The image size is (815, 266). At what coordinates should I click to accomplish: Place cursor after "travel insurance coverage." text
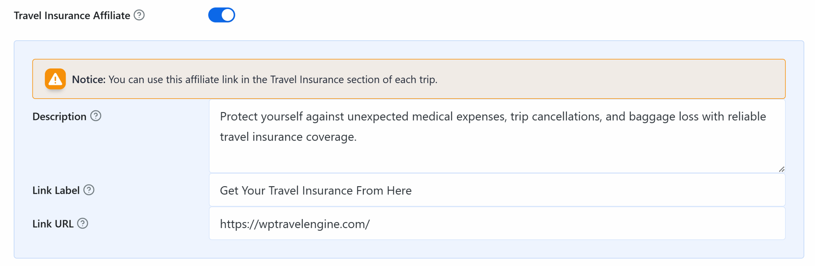point(357,137)
